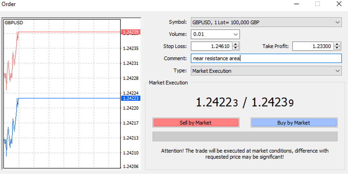Click the blue bid price label 1.24223
The height and width of the screenshot is (174, 348).
[x=131, y=98]
